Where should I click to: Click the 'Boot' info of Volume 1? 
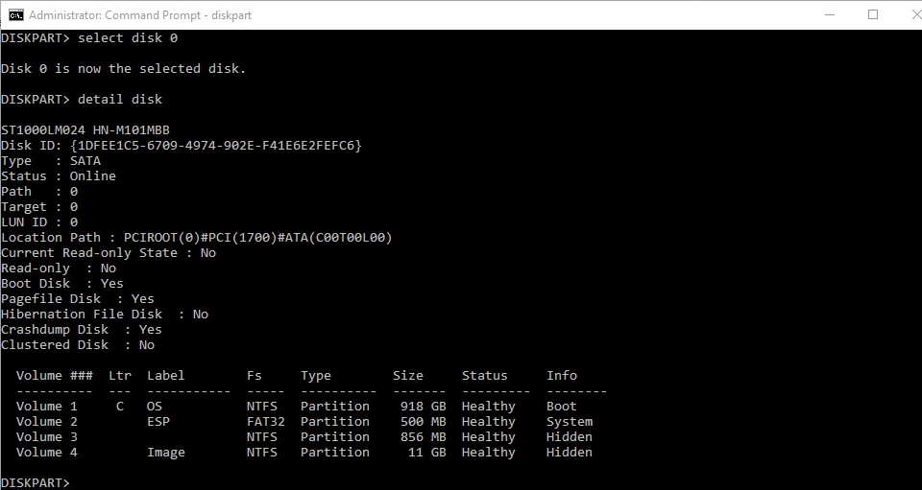tap(562, 406)
